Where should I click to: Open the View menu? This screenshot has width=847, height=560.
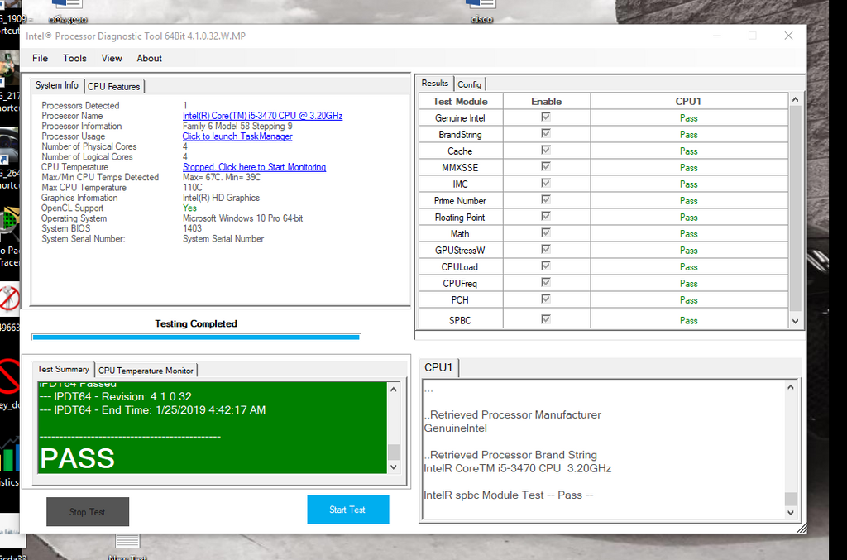(112, 59)
